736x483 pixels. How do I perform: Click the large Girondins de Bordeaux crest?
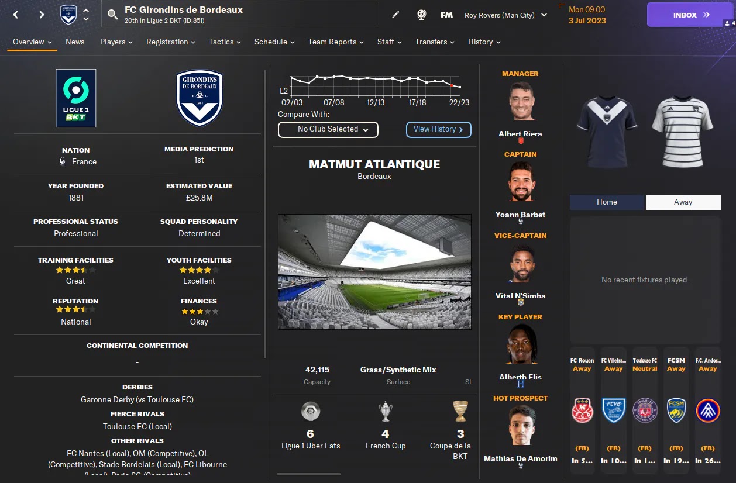point(200,98)
